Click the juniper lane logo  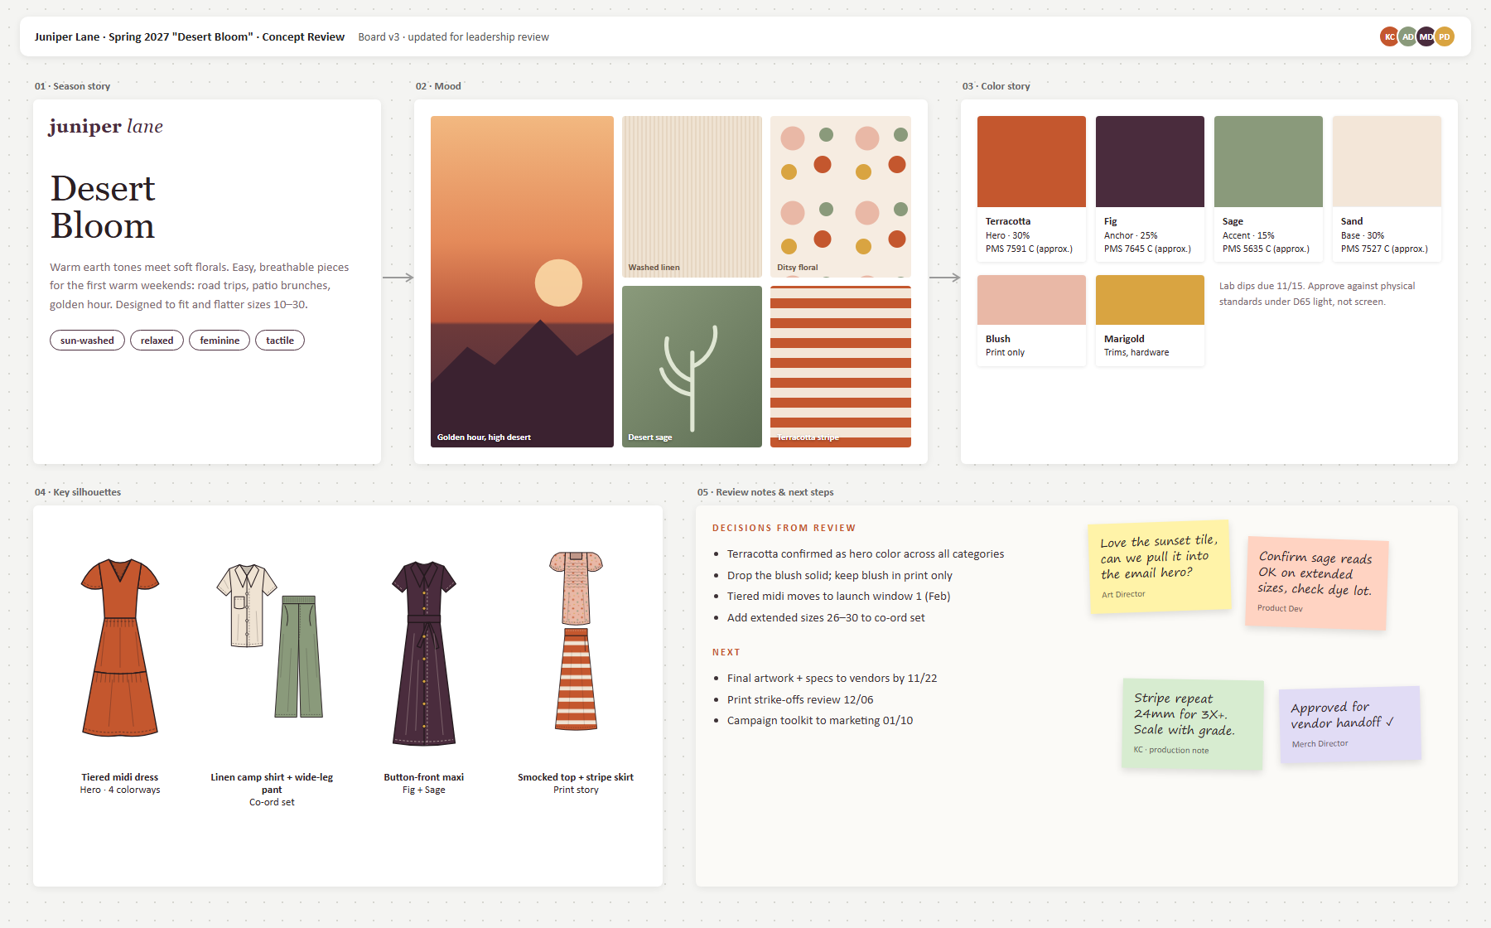[x=106, y=126]
